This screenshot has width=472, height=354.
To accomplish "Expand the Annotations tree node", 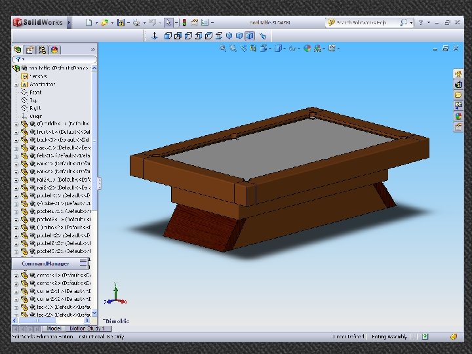I will [x=16, y=85].
